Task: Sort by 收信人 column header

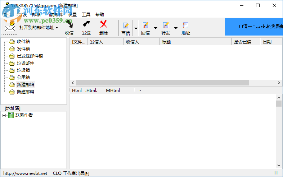Action: pyautogui.click(x=141, y=42)
